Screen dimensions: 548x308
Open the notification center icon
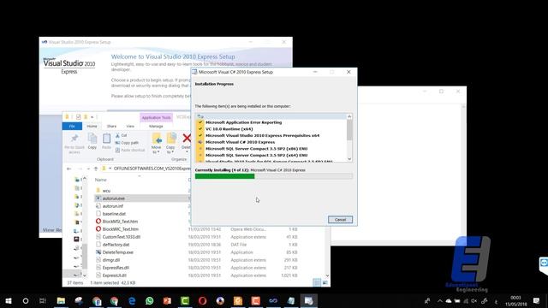click(537, 300)
